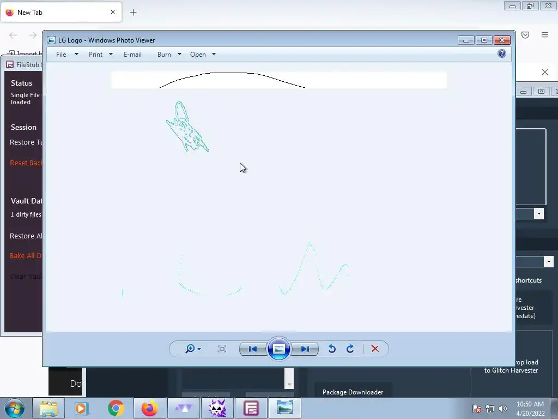Open the File menu in Photo Viewer

(61, 55)
